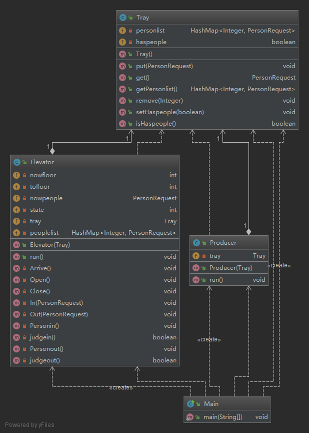Select the tofloor field row

pos(94,187)
